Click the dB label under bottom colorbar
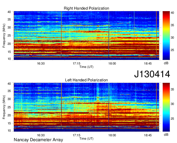 pyautogui.click(x=166, y=134)
